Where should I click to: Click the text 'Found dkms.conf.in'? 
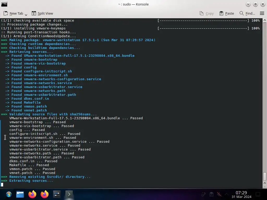[x=30, y=99]
